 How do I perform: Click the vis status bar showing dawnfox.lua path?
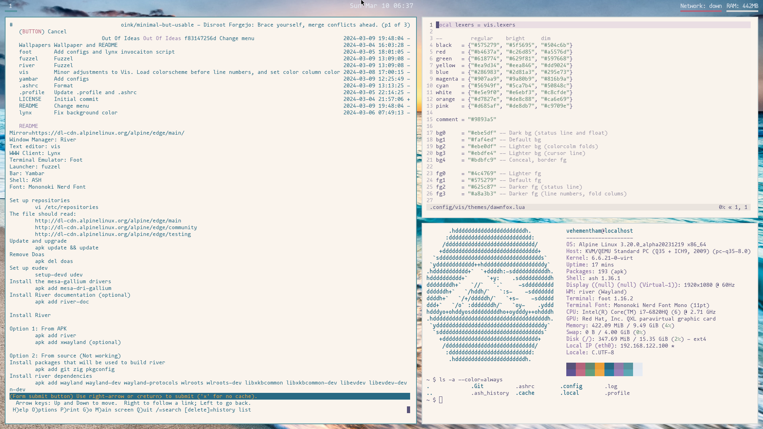[589, 207]
